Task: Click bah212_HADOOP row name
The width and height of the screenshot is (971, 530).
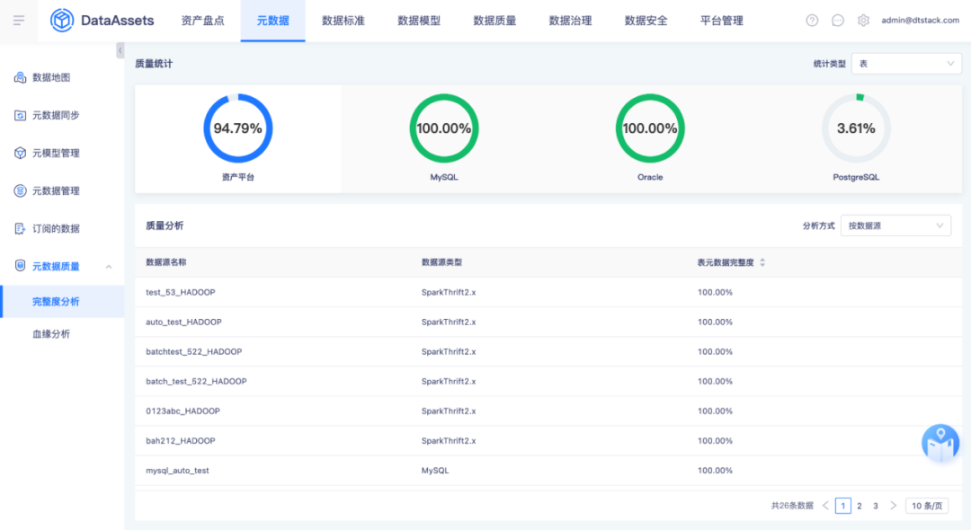Action: [x=180, y=440]
